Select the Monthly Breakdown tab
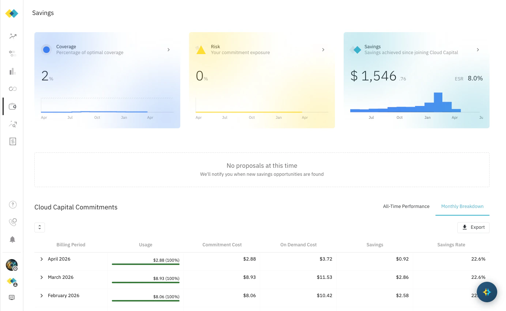The height and width of the screenshot is (311, 506). click(x=462, y=206)
